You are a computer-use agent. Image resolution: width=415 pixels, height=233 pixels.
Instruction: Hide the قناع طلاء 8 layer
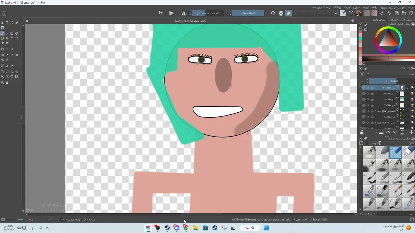coord(412,99)
